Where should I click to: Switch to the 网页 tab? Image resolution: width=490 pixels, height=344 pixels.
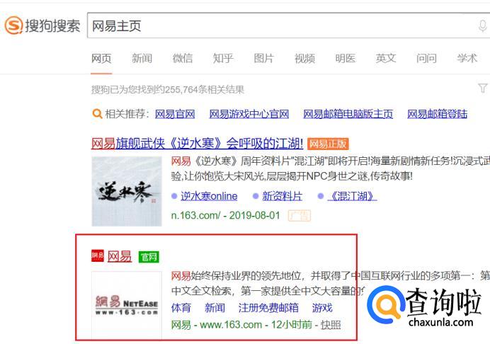pos(101,59)
